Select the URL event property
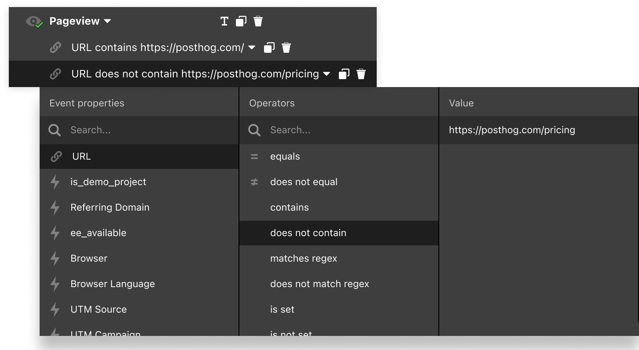The height and width of the screenshot is (350, 639). (139, 157)
